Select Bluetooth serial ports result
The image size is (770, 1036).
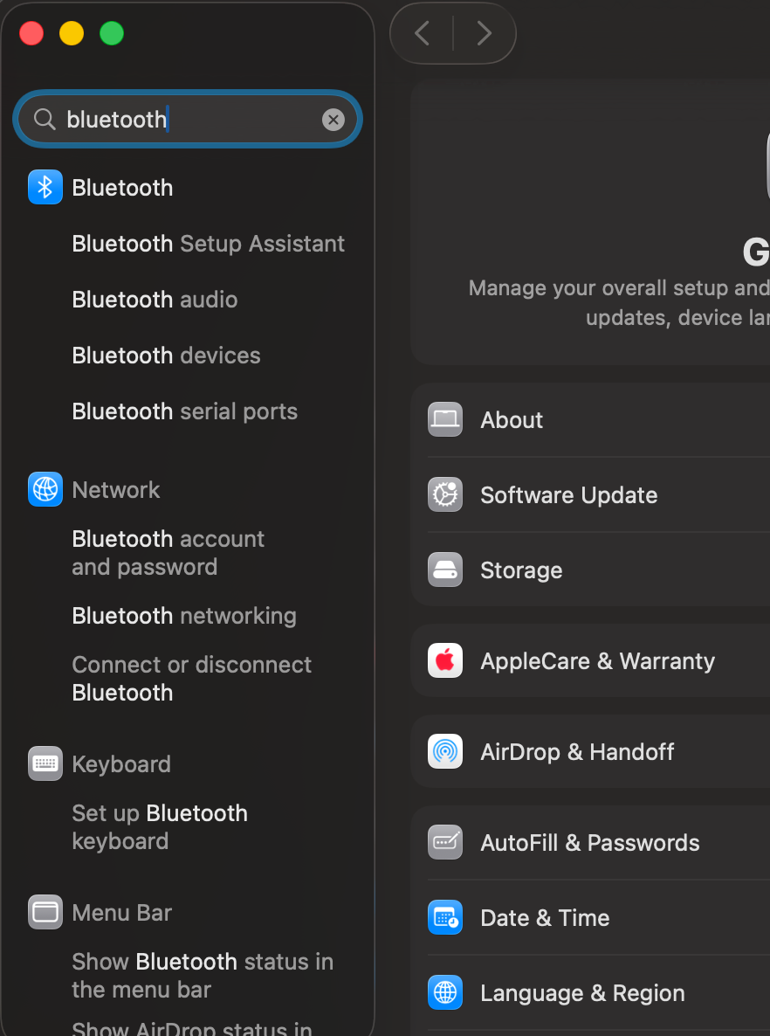tap(184, 411)
